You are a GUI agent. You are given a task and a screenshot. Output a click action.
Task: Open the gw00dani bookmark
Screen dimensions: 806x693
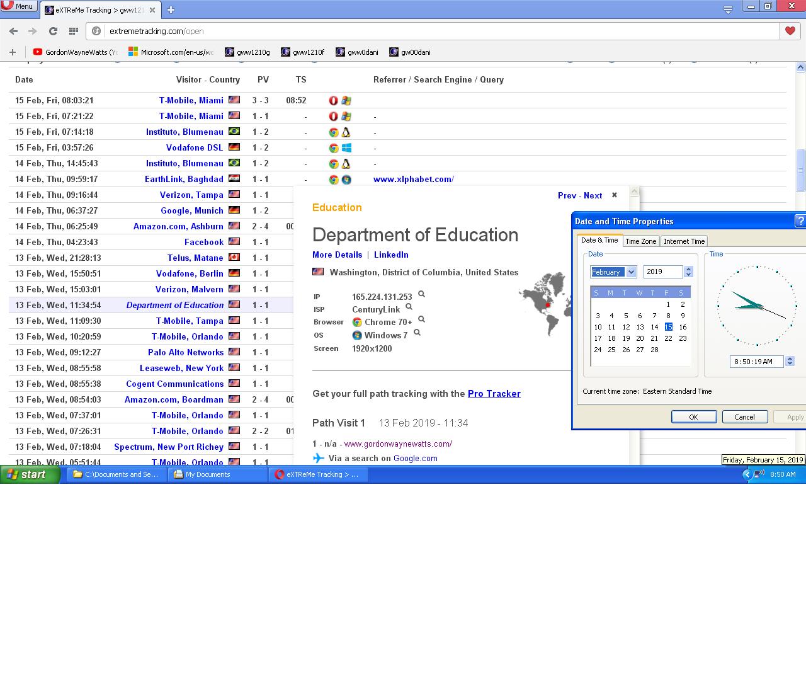(410, 52)
